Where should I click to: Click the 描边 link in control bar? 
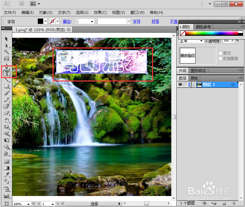pos(67,21)
